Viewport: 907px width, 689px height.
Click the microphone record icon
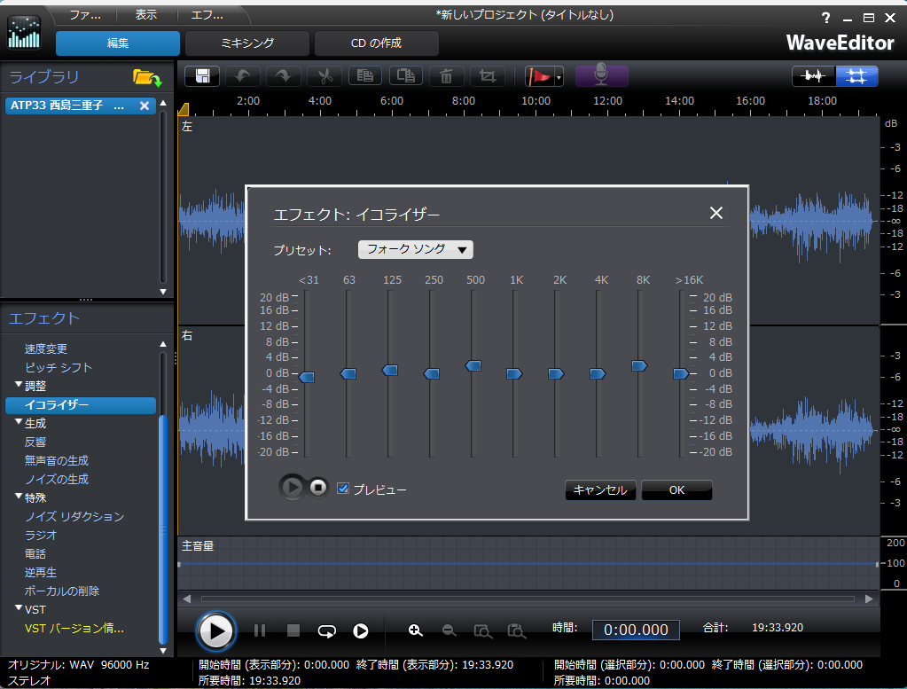tap(602, 76)
